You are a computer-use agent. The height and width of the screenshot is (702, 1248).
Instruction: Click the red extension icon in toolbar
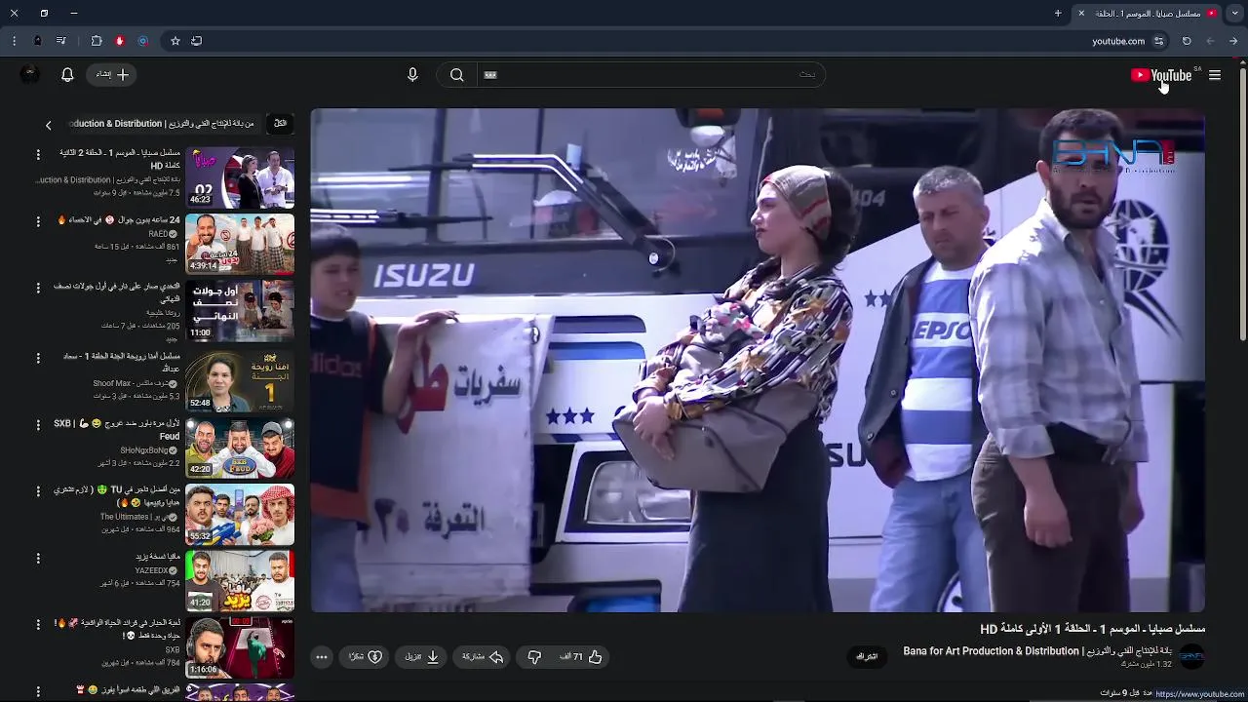click(x=120, y=41)
